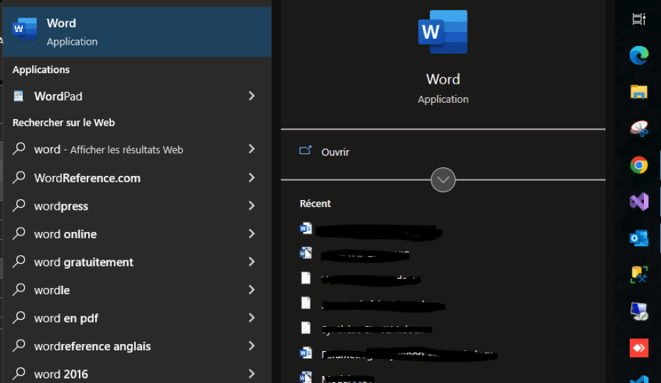The height and width of the screenshot is (383, 661).
Task: Select the 'wordreference anglais' suggestion
Action: coord(137,346)
